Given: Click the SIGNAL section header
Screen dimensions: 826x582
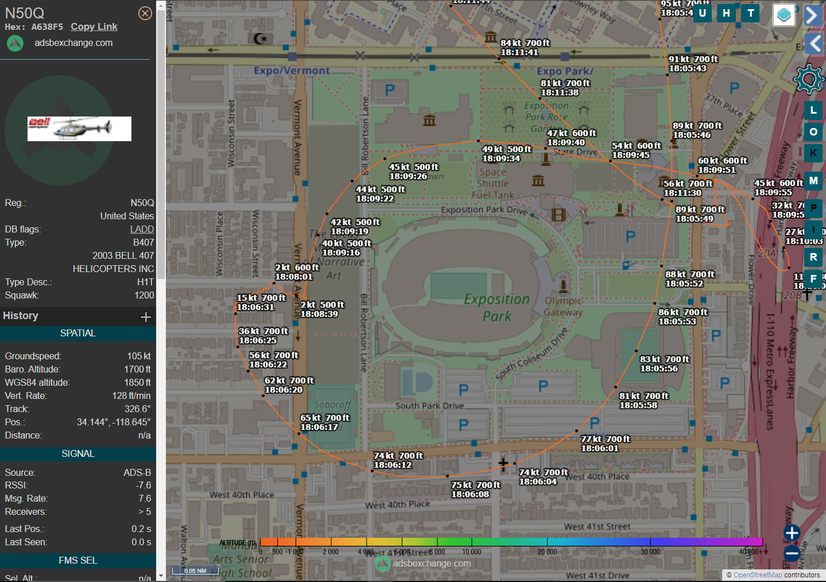Looking at the screenshot, I should [78, 454].
